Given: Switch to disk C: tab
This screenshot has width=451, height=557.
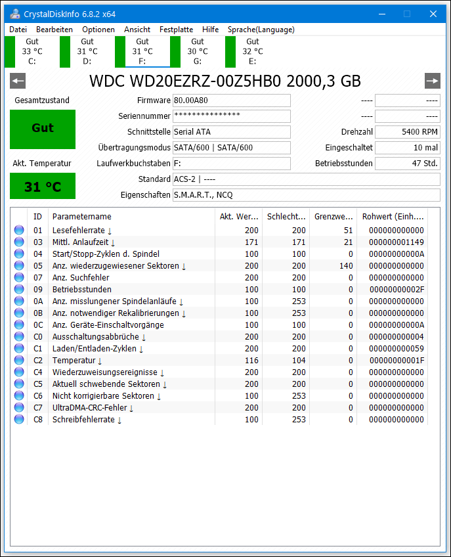Looking at the screenshot, I should [x=32, y=51].
